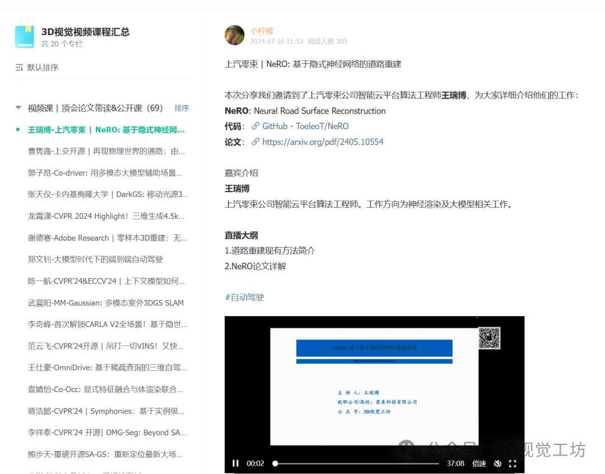This screenshot has height=474, width=605.
Task: Unmute the video player audio
Action: tap(497, 463)
